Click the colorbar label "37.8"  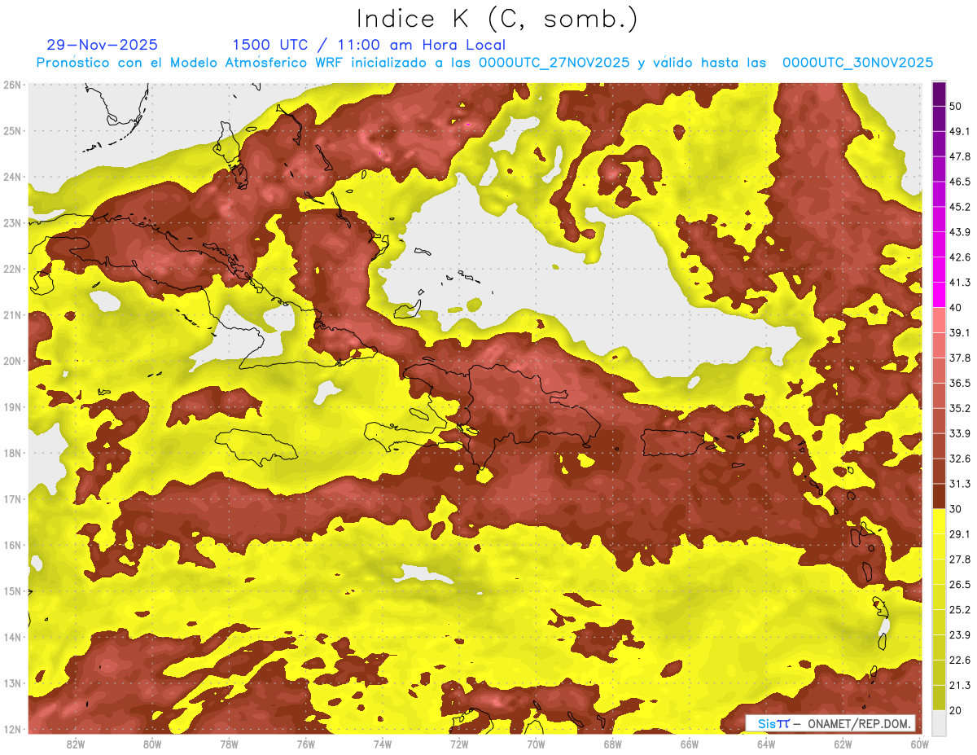961,358
